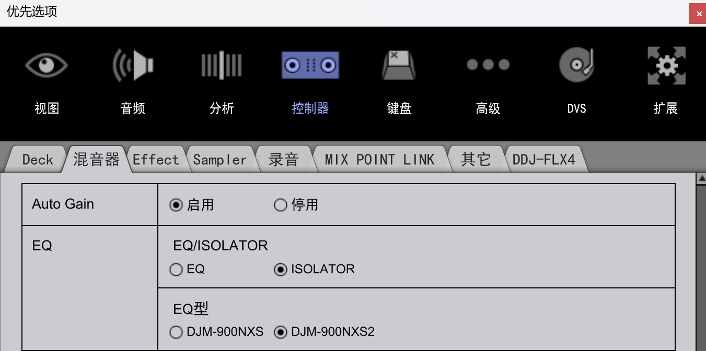The image size is (706, 351).
Task: Select the 控制器 mixer icon
Action: [310, 65]
